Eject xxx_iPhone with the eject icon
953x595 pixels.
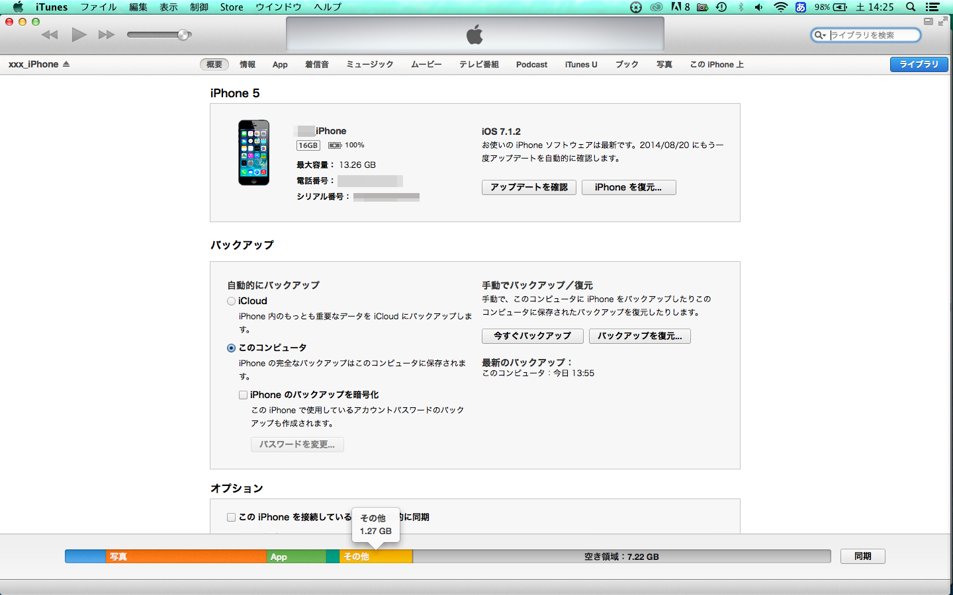66,64
